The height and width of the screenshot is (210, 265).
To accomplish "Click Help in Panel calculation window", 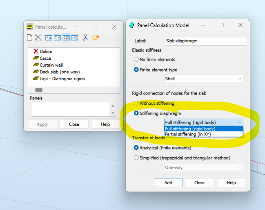I will [105, 124].
